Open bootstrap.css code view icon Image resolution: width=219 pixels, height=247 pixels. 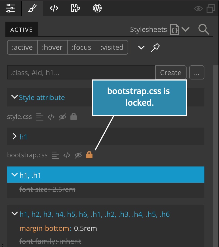pos(67,155)
